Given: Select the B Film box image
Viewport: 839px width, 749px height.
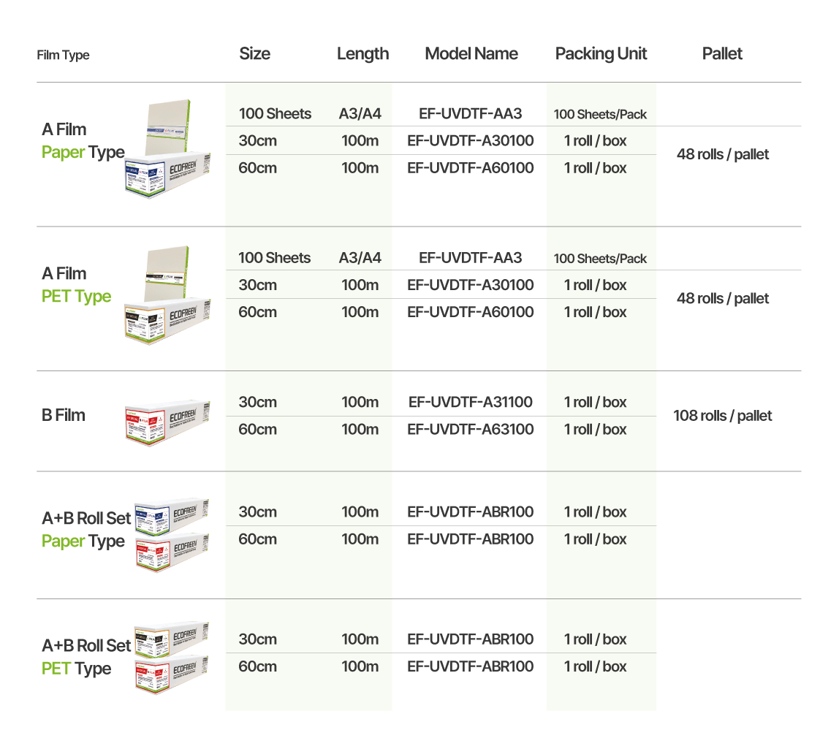Looking at the screenshot, I should [x=167, y=422].
